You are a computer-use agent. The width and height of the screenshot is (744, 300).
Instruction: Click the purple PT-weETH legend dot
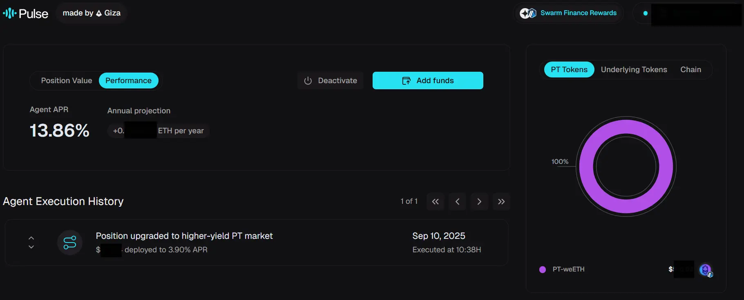(x=543, y=269)
